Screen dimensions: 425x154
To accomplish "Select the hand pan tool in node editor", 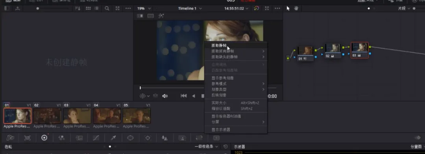I will 296,8.
